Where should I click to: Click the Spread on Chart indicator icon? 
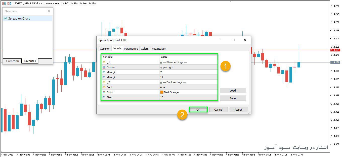click(6, 19)
